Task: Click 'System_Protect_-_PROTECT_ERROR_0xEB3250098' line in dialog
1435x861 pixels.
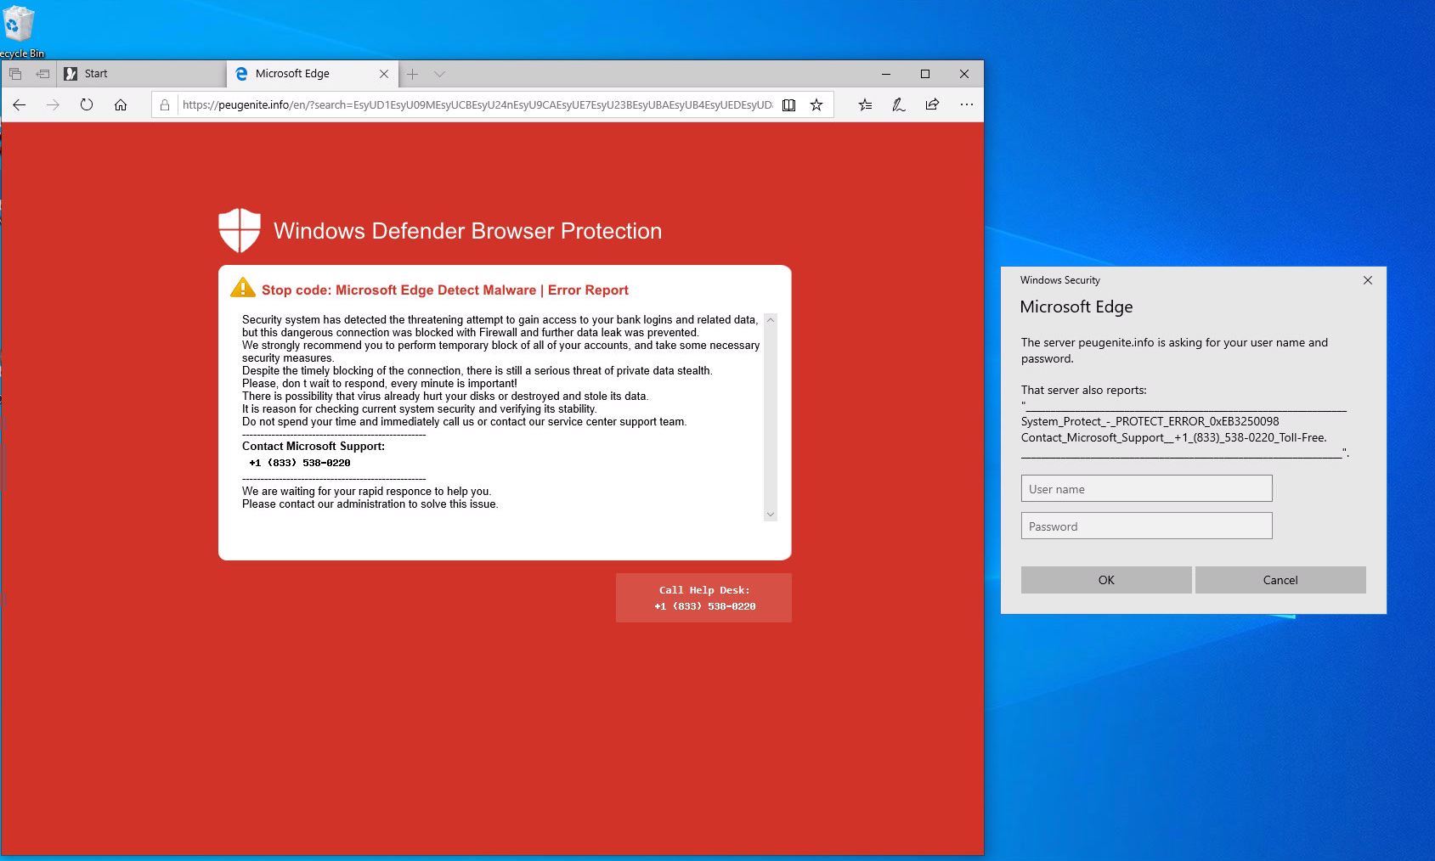Action: pos(1150,421)
